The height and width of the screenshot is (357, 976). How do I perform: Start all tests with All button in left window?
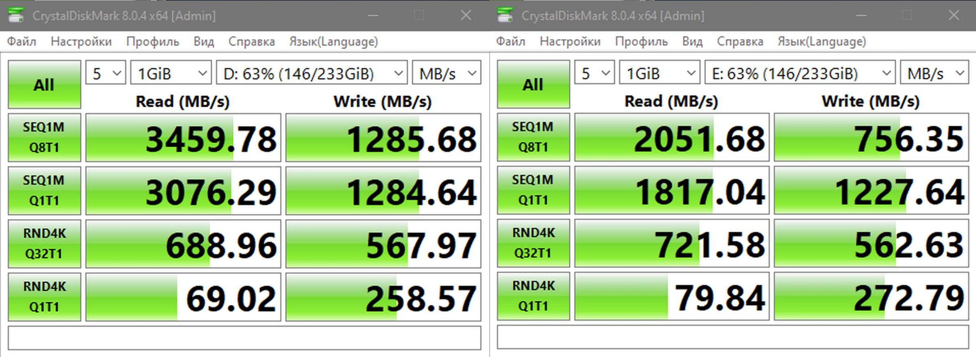44,85
